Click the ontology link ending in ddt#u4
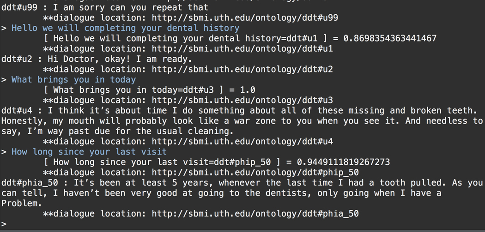The width and height of the screenshot is (485, 232). pyautogui.click(x=242, y=142)
